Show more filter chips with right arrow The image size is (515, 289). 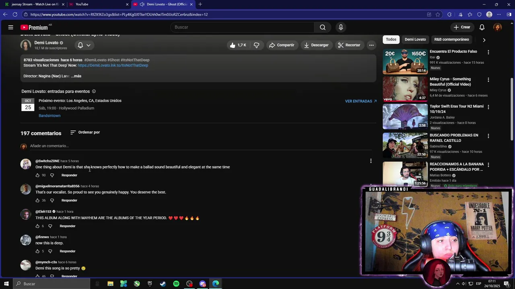(484, 40)
